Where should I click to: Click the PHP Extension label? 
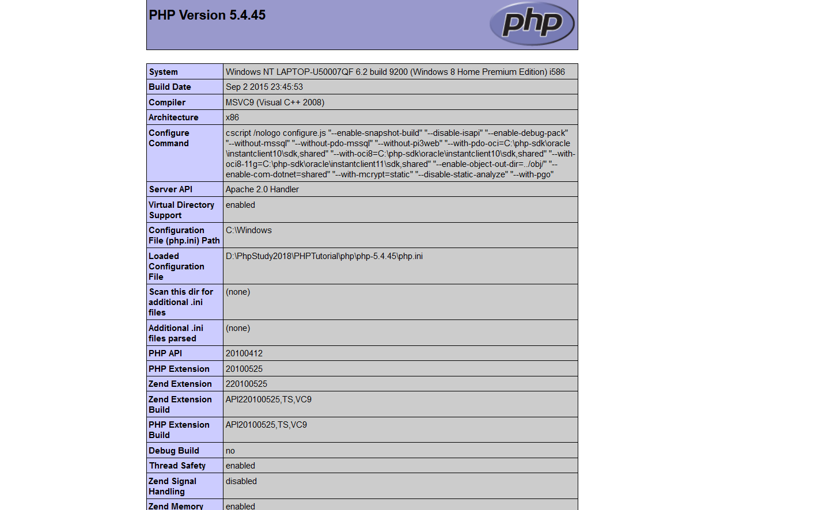pyautogui.click(x=179, y=369)
